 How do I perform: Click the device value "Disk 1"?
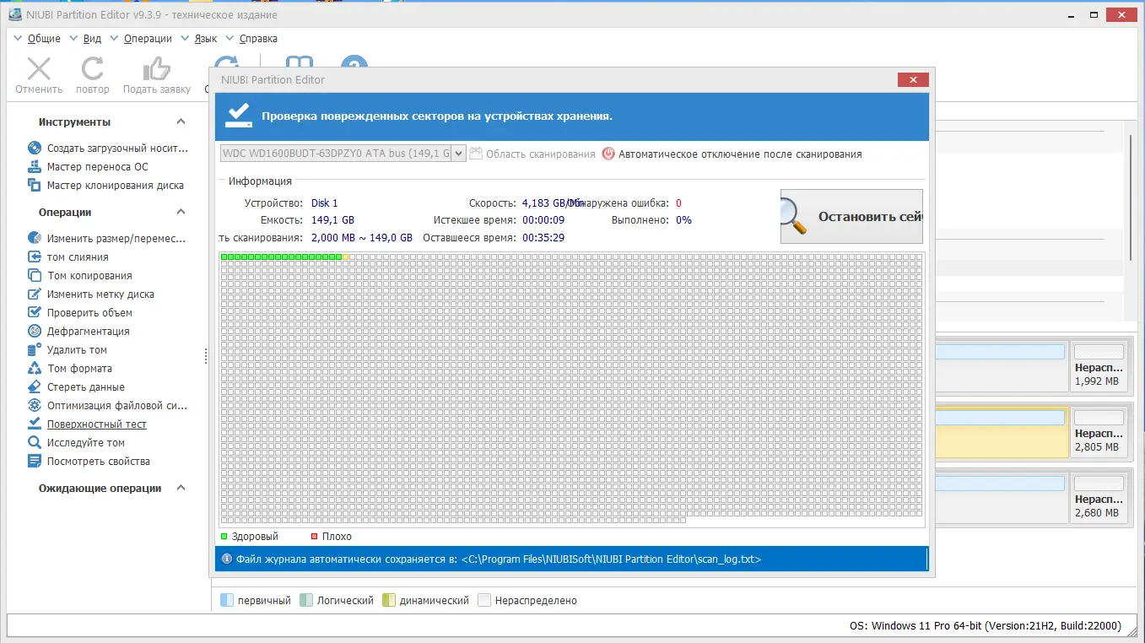324,203
